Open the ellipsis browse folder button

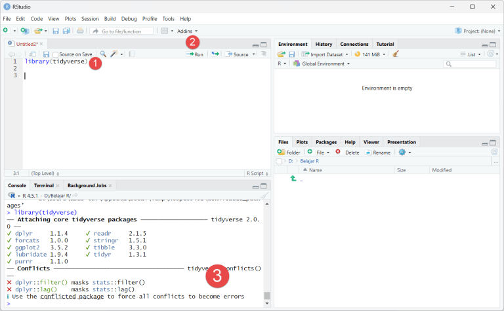pyautogui.click(x=496, y=161)
